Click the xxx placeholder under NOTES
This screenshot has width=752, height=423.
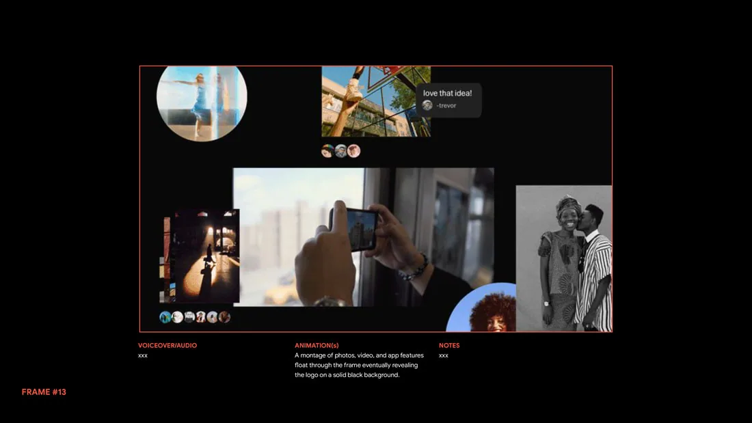pos(444,355)
